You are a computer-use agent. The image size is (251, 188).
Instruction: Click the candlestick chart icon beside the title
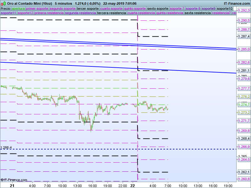[3, 3]
